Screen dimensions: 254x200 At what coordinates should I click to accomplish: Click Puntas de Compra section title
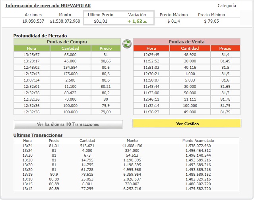(x=67, y=42)
